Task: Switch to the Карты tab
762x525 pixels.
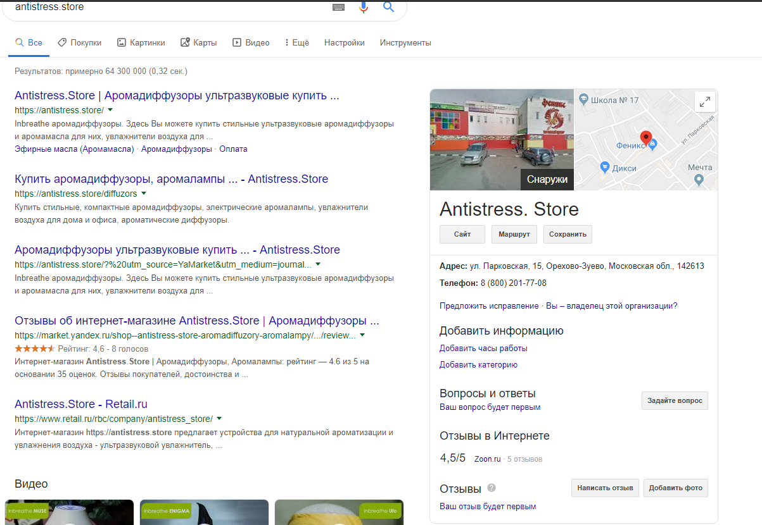Action: [199, 42]
